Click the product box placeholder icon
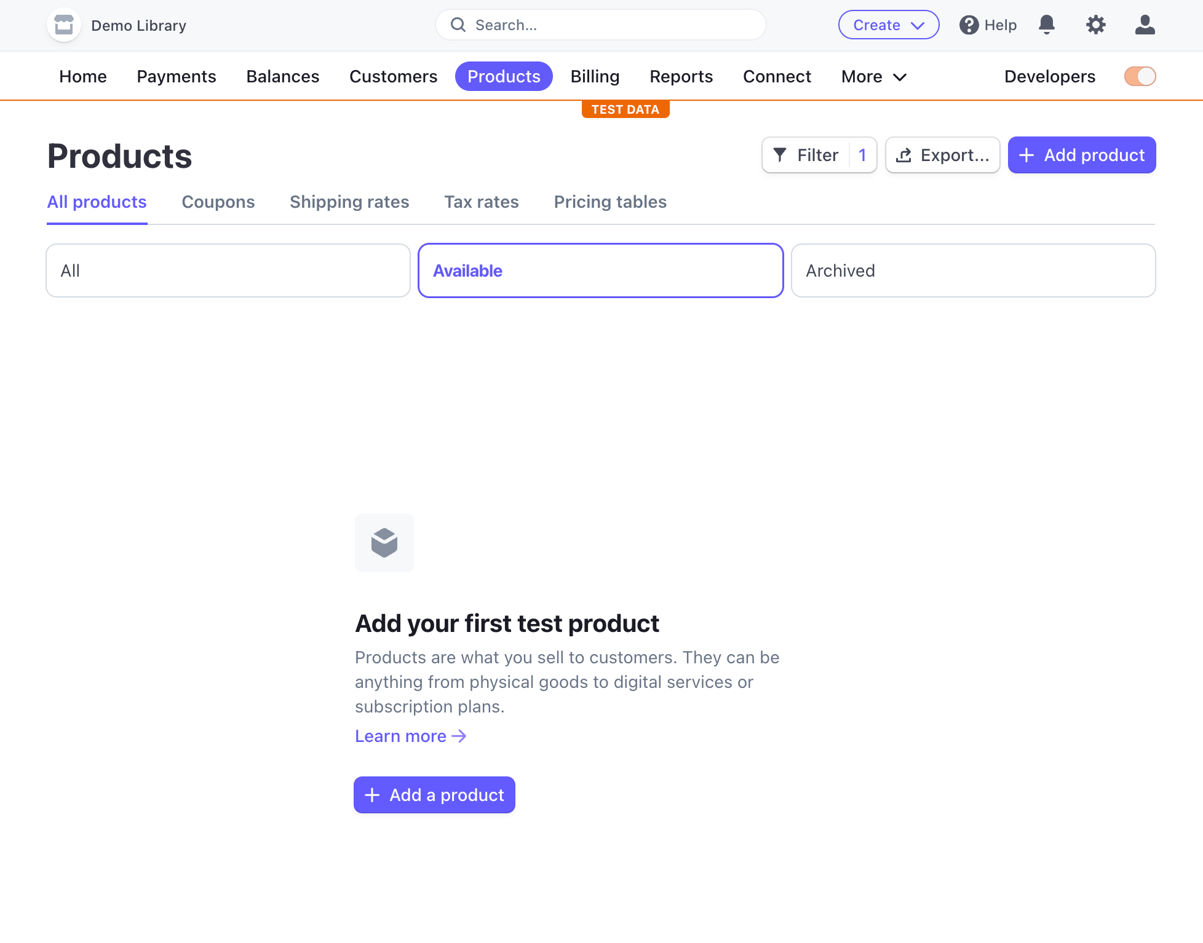The height and width of the screenshot is (943, 1203). 384,543
